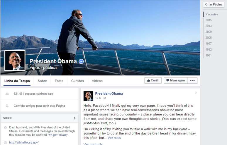Click the people icon beside likes count
This screenshot has height=145, width=227.
(x=7, y=94)
